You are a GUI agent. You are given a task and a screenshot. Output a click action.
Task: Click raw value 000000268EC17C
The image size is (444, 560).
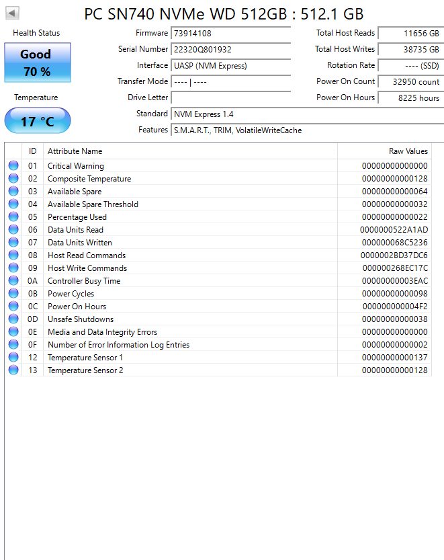pyautogui.click(x=395, y=268)
